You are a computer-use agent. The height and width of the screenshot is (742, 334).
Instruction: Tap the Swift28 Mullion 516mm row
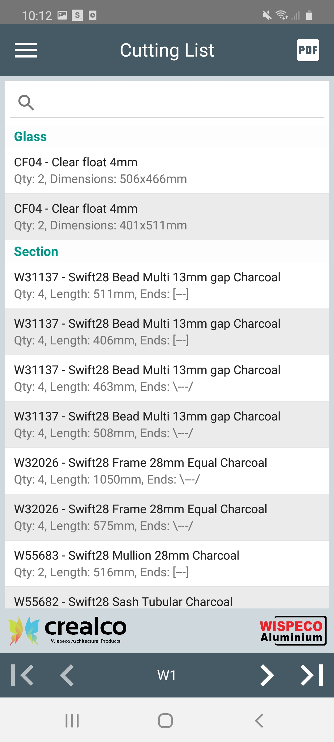click(167, 564)
